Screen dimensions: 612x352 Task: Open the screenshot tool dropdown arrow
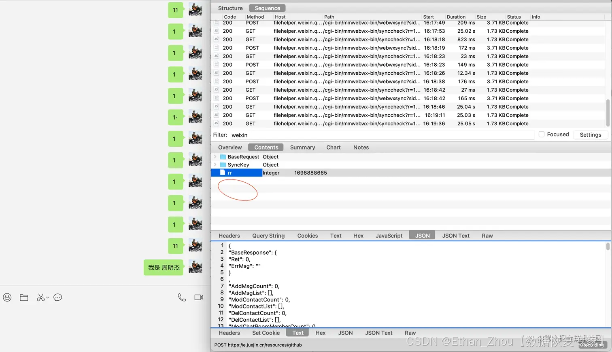pyautogui.click(x=47, y=298)
